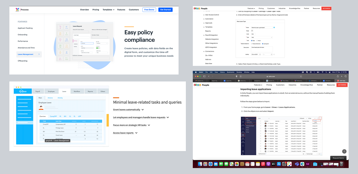Click the ellipsis icon above leave table
Image resolution: width=358 pixels, height=174 pixels.
[x=320, y=118]
